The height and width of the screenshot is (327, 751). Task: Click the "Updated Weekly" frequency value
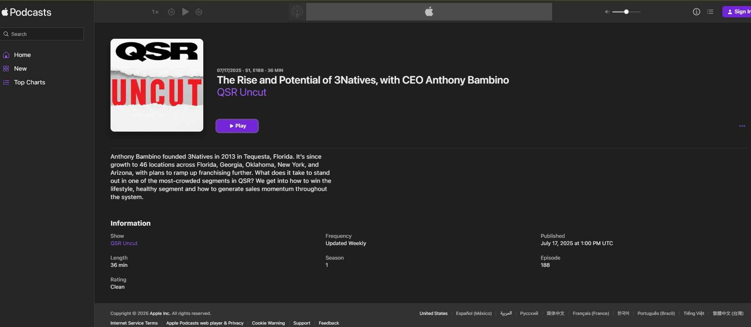(x=346, y=243)
